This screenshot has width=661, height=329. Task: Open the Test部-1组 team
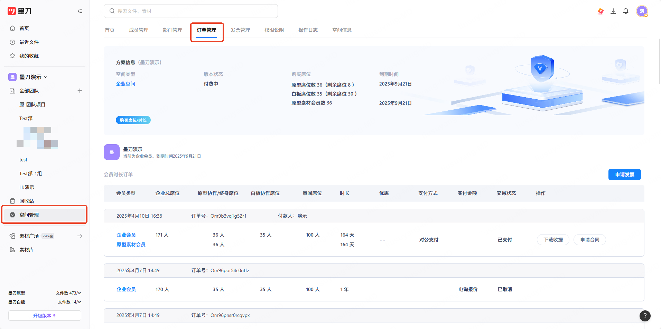30,173
